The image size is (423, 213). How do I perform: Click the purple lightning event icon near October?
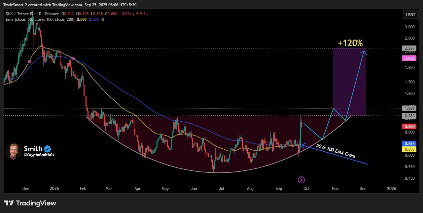(x=301, y=180)
